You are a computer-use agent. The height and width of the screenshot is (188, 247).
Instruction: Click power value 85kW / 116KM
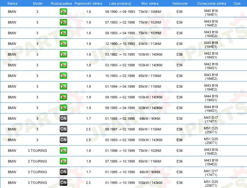(150, 161)
